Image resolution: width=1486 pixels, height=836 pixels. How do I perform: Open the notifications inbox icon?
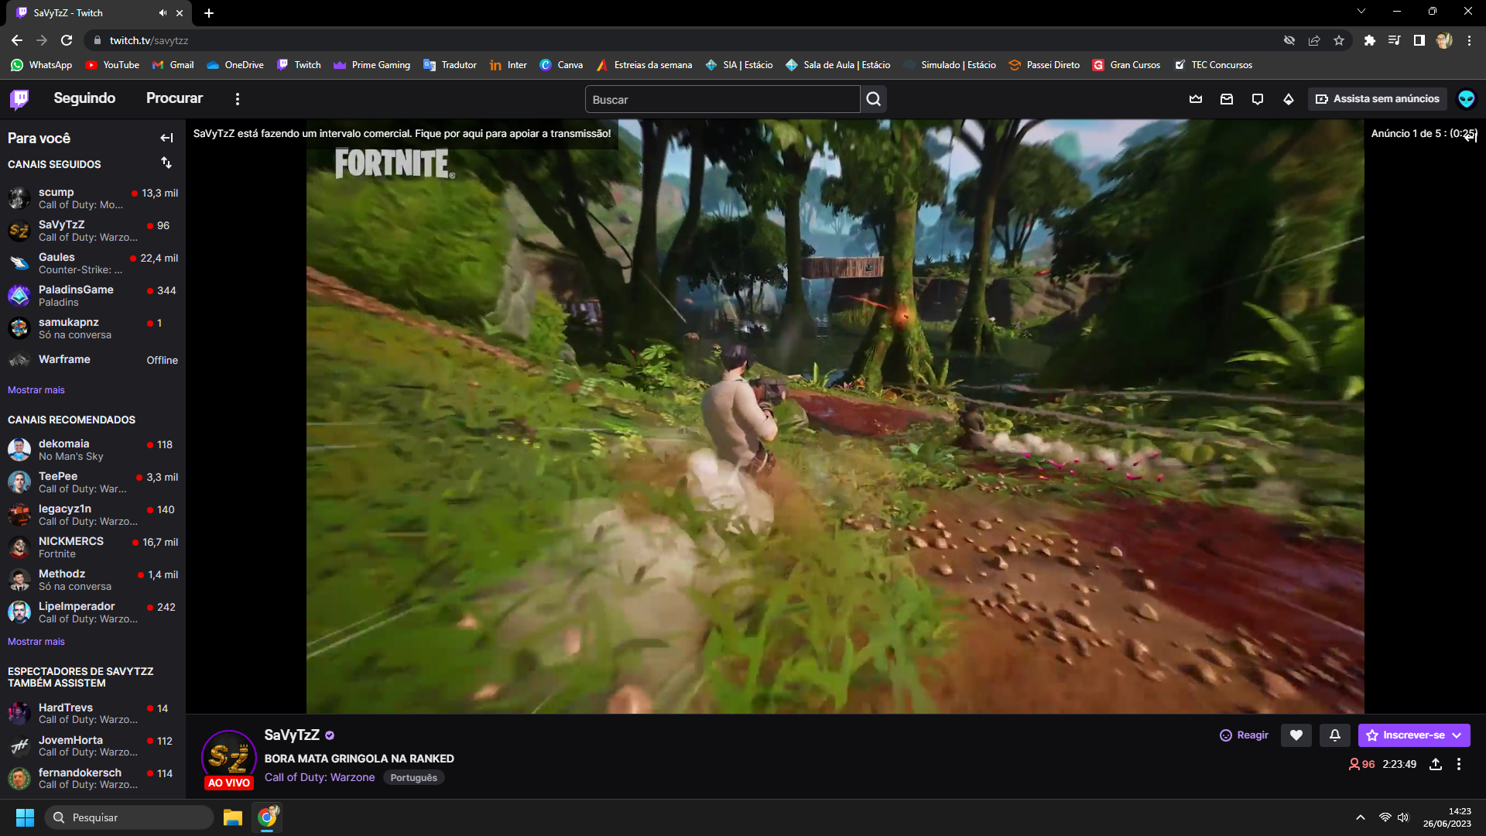[1227, 99]
